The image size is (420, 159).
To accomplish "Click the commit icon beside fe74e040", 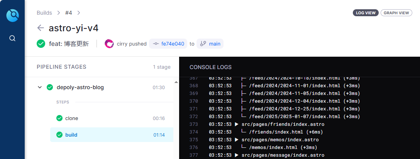I will (x=156, y=44).
